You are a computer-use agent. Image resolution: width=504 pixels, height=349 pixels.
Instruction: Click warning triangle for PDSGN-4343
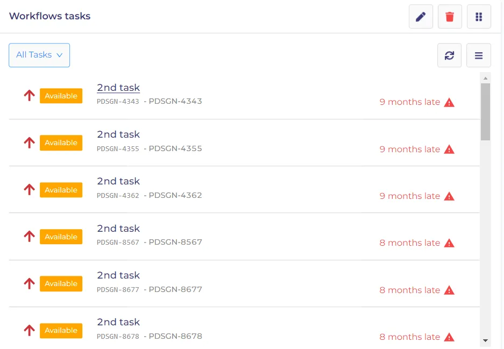point(449,103)
